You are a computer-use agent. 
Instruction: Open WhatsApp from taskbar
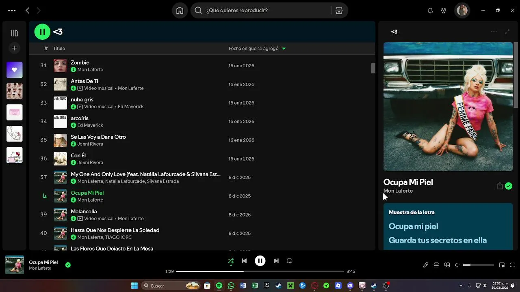coord(231,286)
